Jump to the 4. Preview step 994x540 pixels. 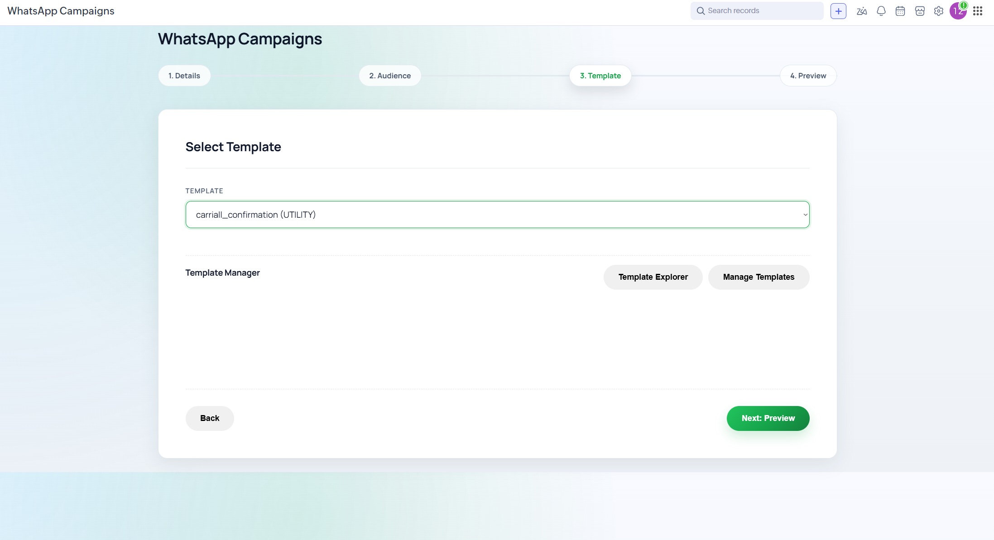point(808,76)
